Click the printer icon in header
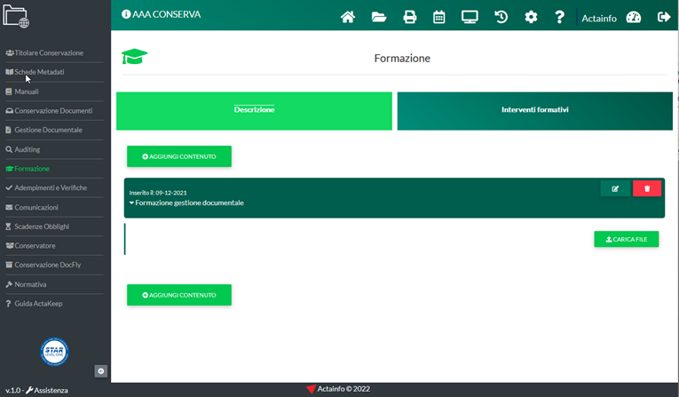This screenshot has height=397, width=679. coord(409,17)
